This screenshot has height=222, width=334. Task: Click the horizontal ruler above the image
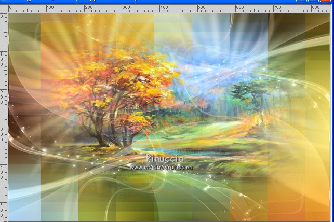pos(169,9)
